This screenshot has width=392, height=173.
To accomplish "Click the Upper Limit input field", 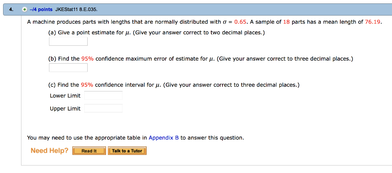I will [103, 108].
